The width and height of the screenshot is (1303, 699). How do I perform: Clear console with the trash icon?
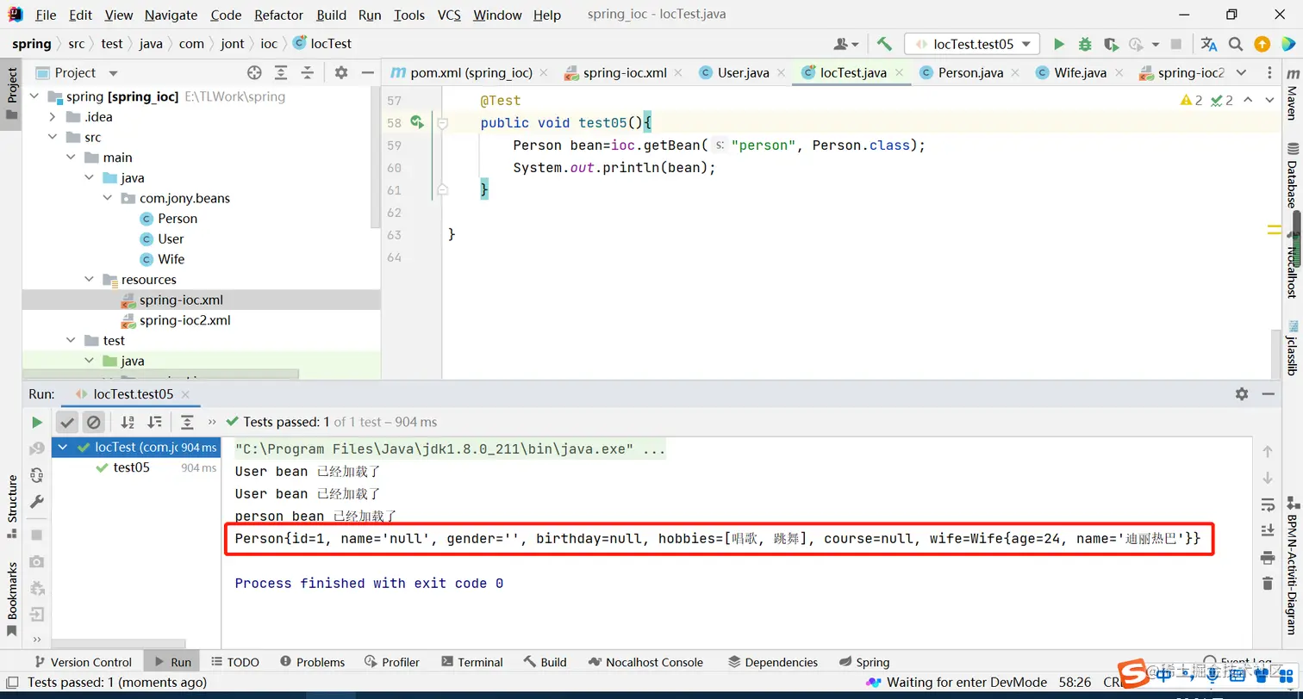click(1268, 584)
